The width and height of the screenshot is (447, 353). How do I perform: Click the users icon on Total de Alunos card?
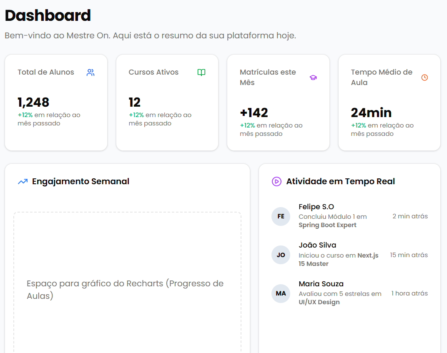[90, 72]
